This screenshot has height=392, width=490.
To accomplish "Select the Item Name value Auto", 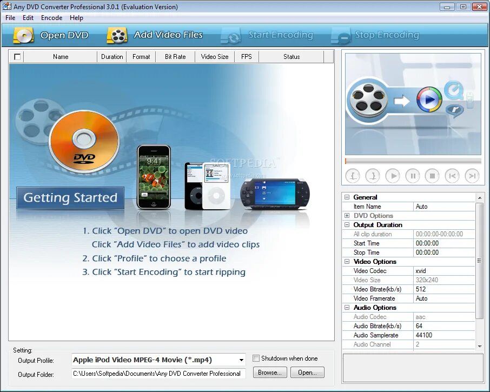I will click(444, 207).
